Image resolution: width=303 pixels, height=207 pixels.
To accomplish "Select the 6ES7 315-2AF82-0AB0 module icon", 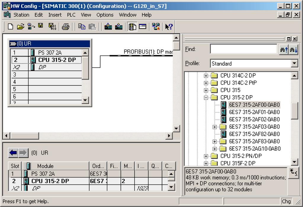I will [224, 134].
